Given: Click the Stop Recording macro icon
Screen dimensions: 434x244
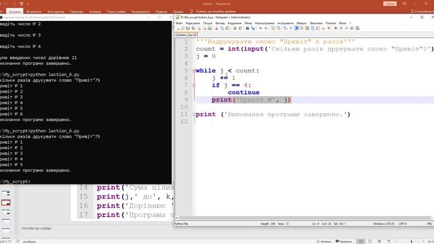Looking at the screenshot, I should coord(341,28).
